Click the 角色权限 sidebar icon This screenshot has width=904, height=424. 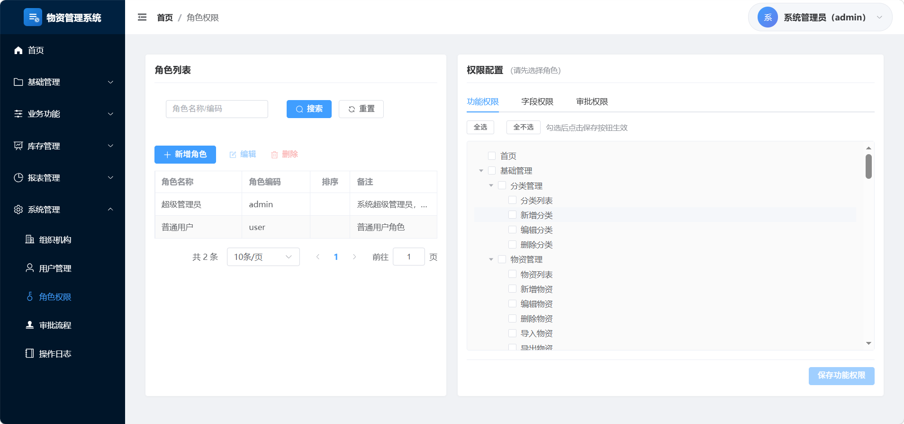click(x=30, y=296)
